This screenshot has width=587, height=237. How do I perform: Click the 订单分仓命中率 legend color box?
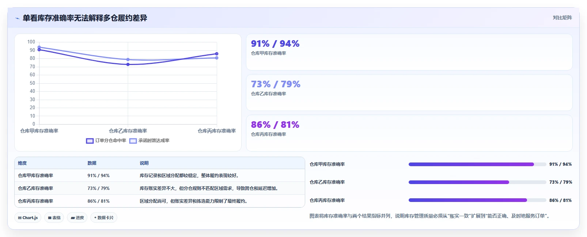point(90,141)
